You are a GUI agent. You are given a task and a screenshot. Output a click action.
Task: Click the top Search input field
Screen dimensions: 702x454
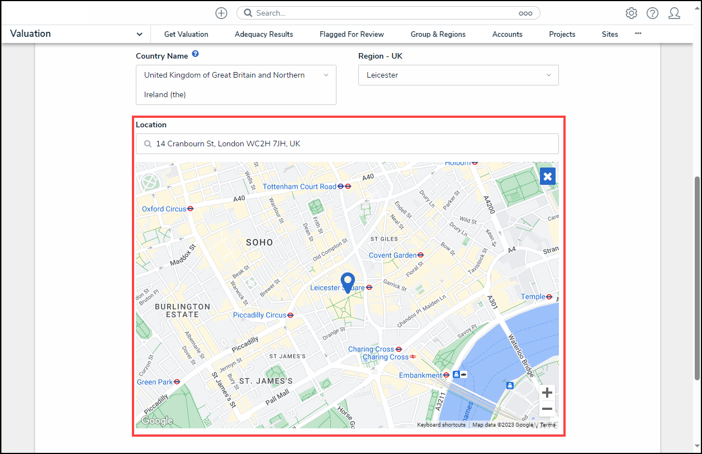pos(388,13)
